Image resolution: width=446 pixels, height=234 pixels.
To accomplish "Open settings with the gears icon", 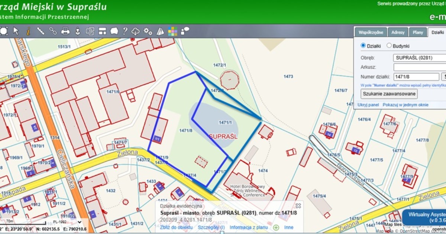I will [148, 31].
